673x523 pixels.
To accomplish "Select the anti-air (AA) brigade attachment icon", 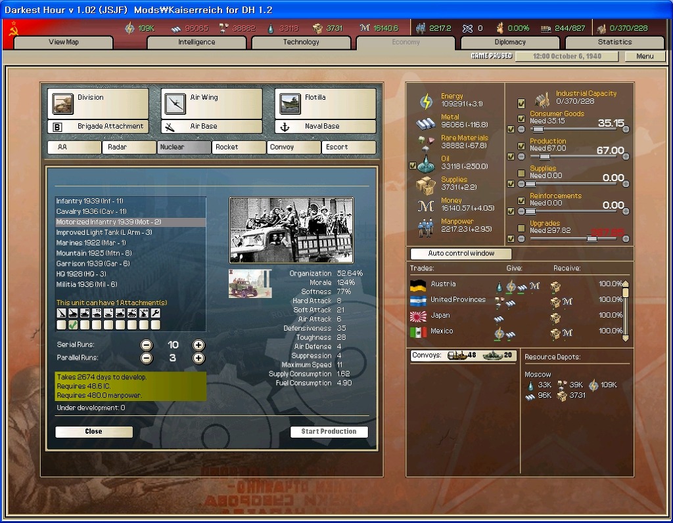I will [144, 314].
